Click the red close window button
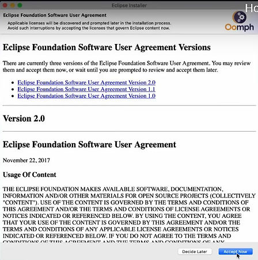This screenshot has width=258, height=260. pyautogui.click(x=5, y=5)
